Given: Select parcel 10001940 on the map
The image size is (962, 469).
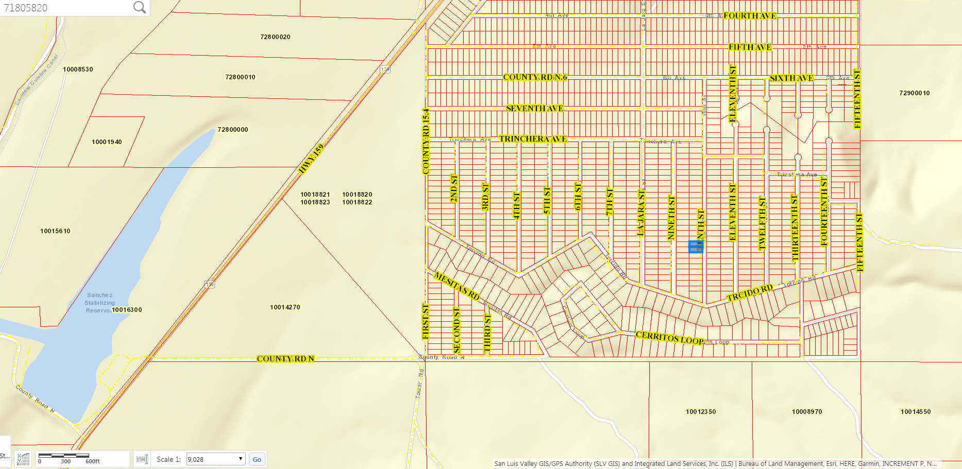Looking at the screenshot, I should click(107, 142).
